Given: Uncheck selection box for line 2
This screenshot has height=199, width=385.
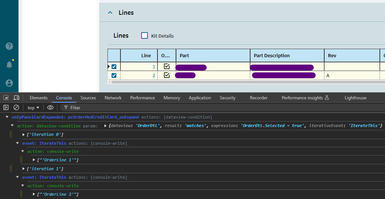Looking at the screenshot, I should (114, 75).
